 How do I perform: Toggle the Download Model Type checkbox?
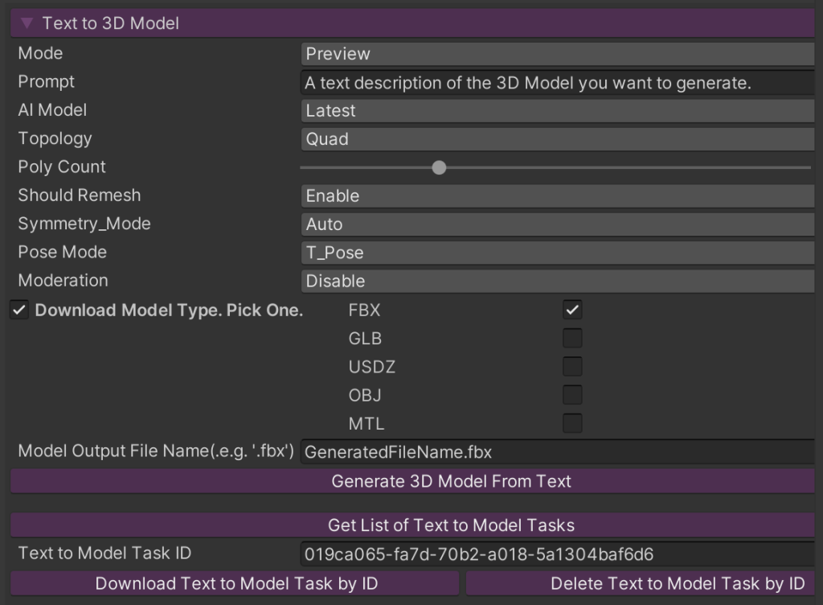[19, 311]
